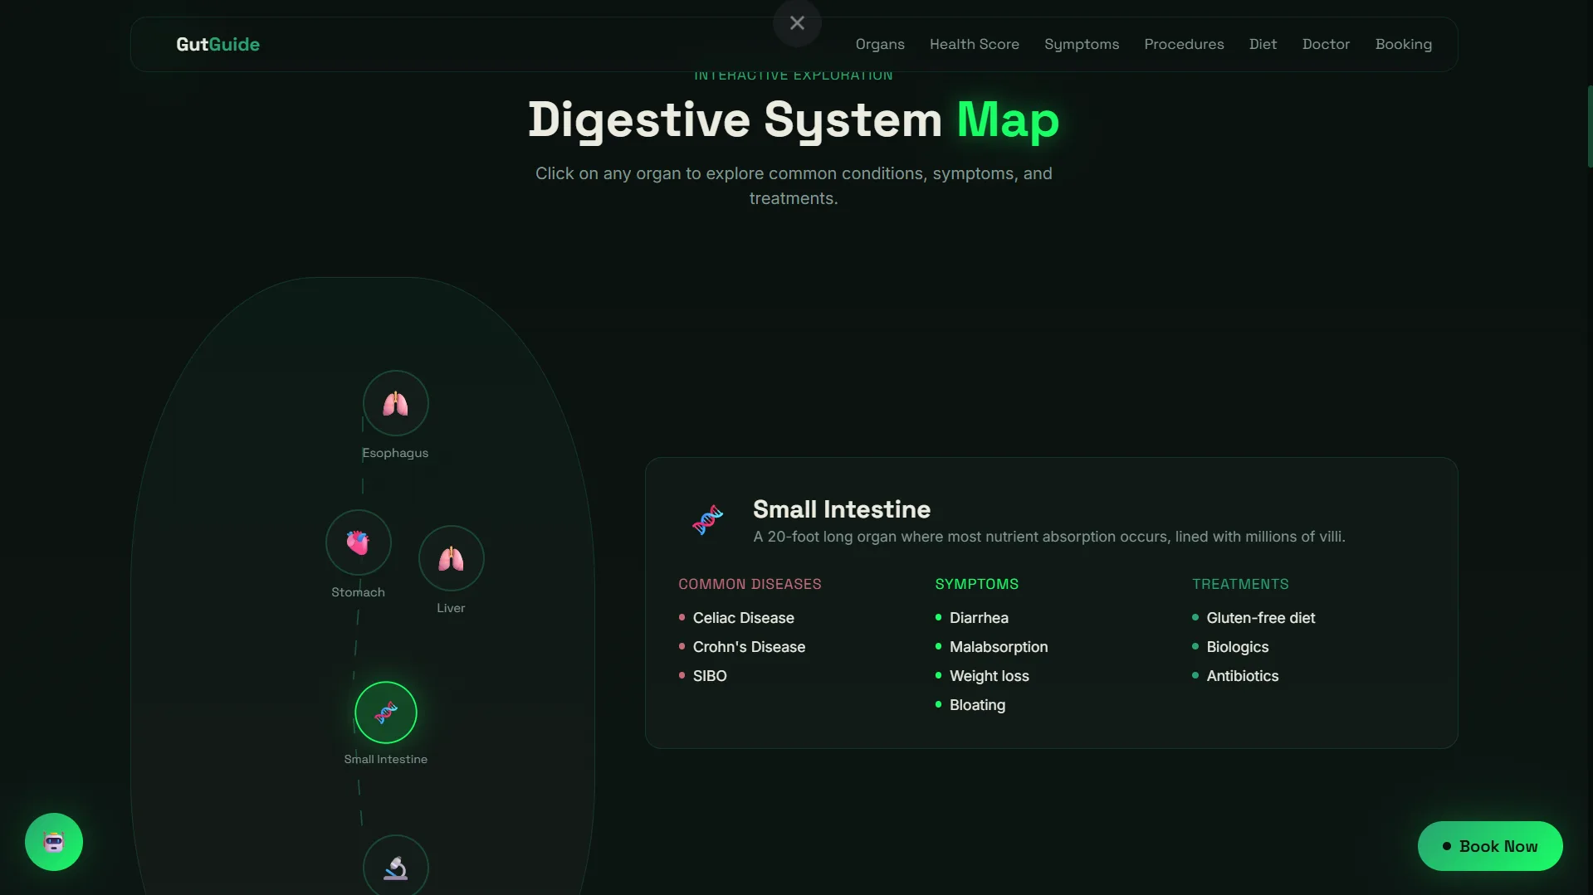Open the chatbot robot assistant button
Screen dimensions: 1593x895
54,842
